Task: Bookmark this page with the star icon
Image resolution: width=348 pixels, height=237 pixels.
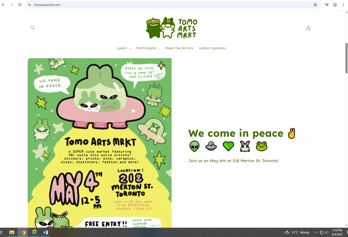Action: (315, 5)
